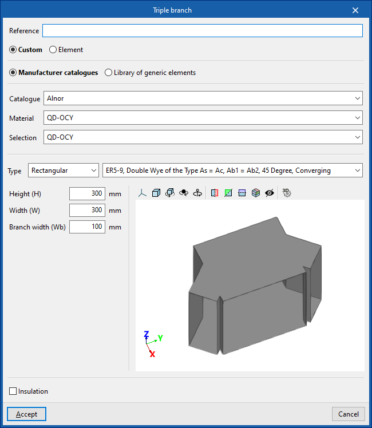The width and height of the screenshot is (372, 428).
Task: Click the colored layers cube icon
Action: 256,193
